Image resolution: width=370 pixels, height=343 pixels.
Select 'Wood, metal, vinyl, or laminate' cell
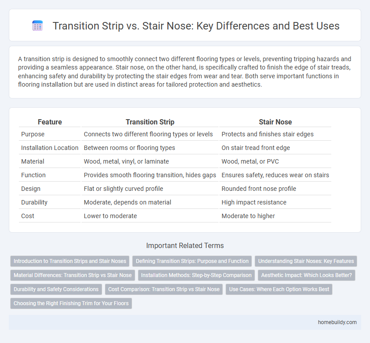(x=150, y=161)
